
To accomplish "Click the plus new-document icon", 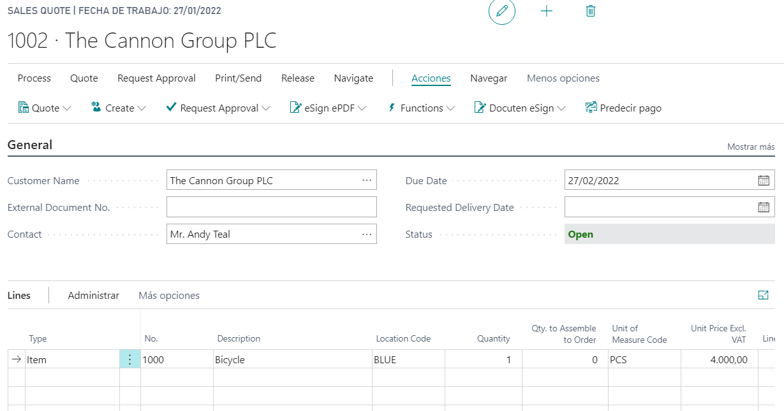I will [547, 11].
